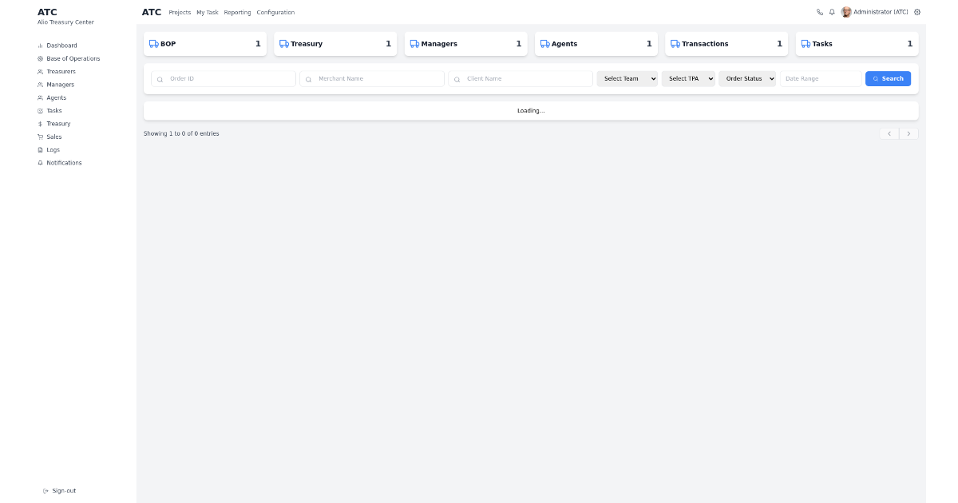Click the Sign-out link
The width and height of the screenshot is (958, 503).
point(60,491)
